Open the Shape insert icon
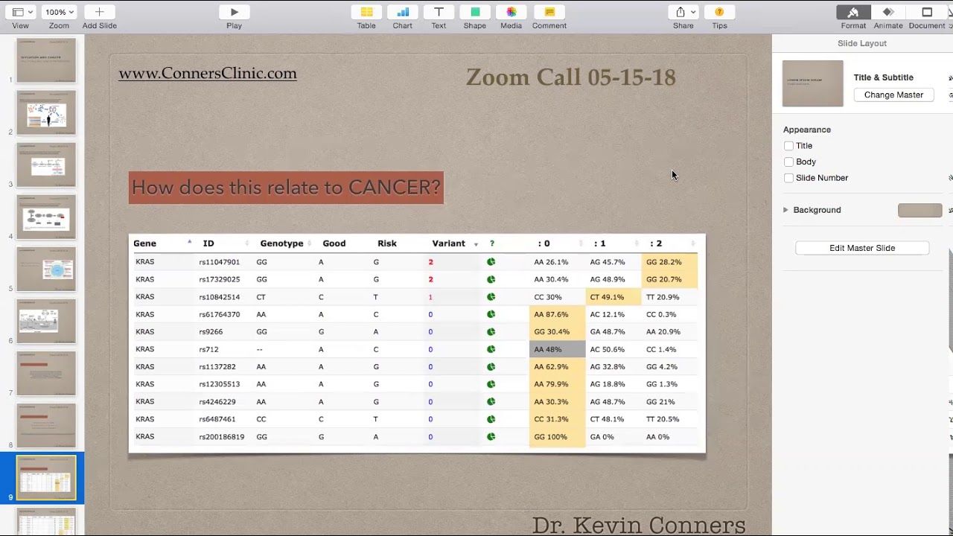Image resolution: width=953 pixels, height=536 pixels. coord(475,12)
